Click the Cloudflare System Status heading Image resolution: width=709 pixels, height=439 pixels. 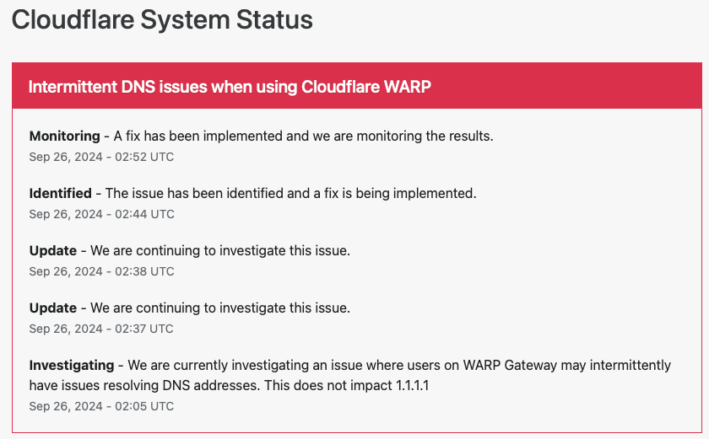click(x=162, y=20)
